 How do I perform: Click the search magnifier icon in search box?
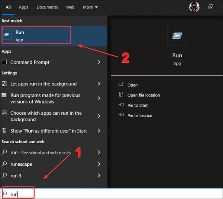[5, 194]
